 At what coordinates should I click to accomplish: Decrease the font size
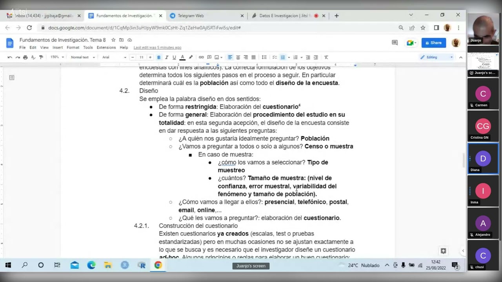[x=134, y=57]
